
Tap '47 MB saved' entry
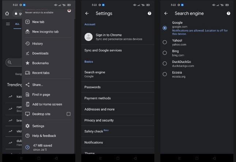[x=48, y=147]
